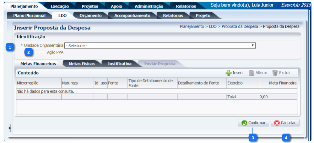Open the Justificativa tab

click(x=119, y=64)
